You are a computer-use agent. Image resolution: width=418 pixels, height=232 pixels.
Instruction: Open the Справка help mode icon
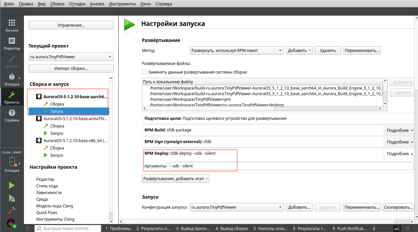pyautogui.click(x=12, y=115)
